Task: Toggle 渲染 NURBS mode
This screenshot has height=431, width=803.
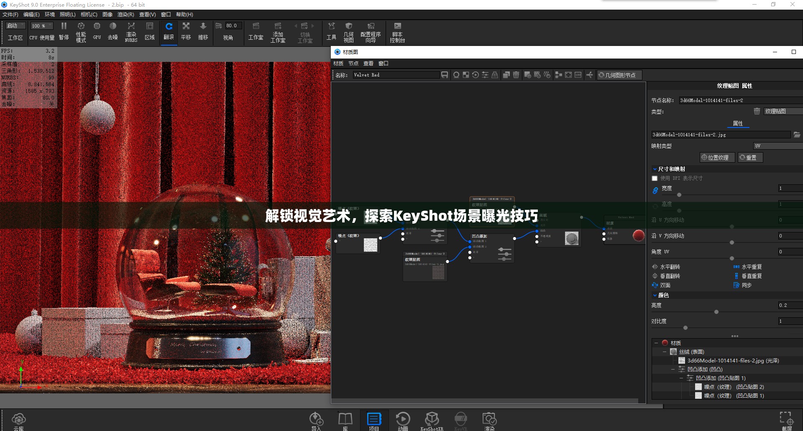Action: (x=131, y=32)
